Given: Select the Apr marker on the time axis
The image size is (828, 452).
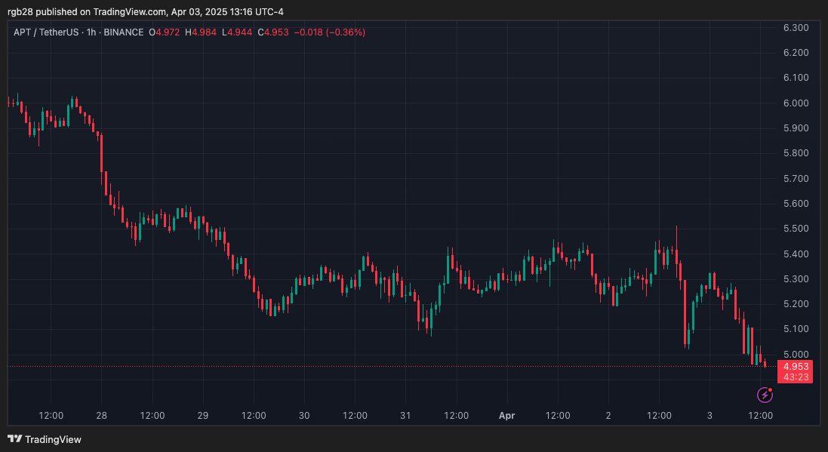Looking at the screenshot, I should coord(506,416).
